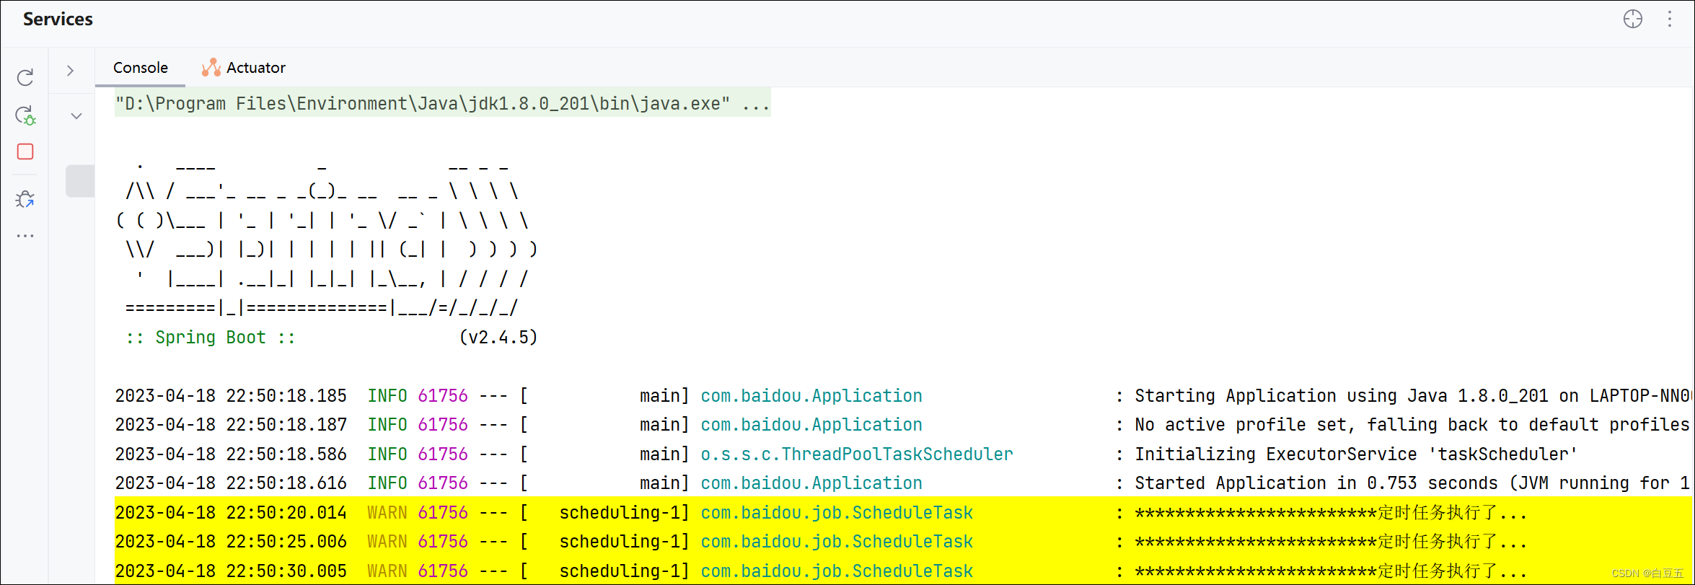Open the sidebar more actions ellipsis
Screen dimensions: 1695x585
tap(25, 236)
